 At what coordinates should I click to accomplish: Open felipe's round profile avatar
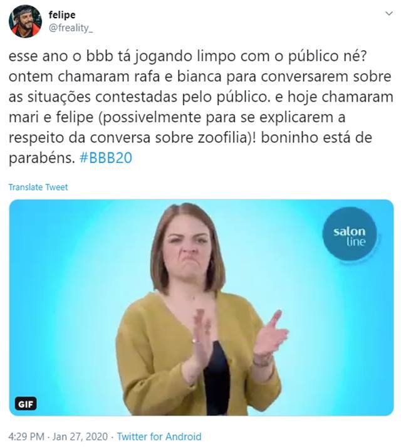tap(25, 21)
